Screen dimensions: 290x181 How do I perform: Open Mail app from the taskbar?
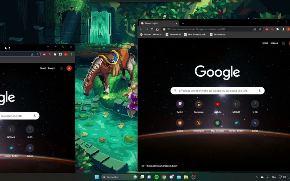(x=179, y=177)
